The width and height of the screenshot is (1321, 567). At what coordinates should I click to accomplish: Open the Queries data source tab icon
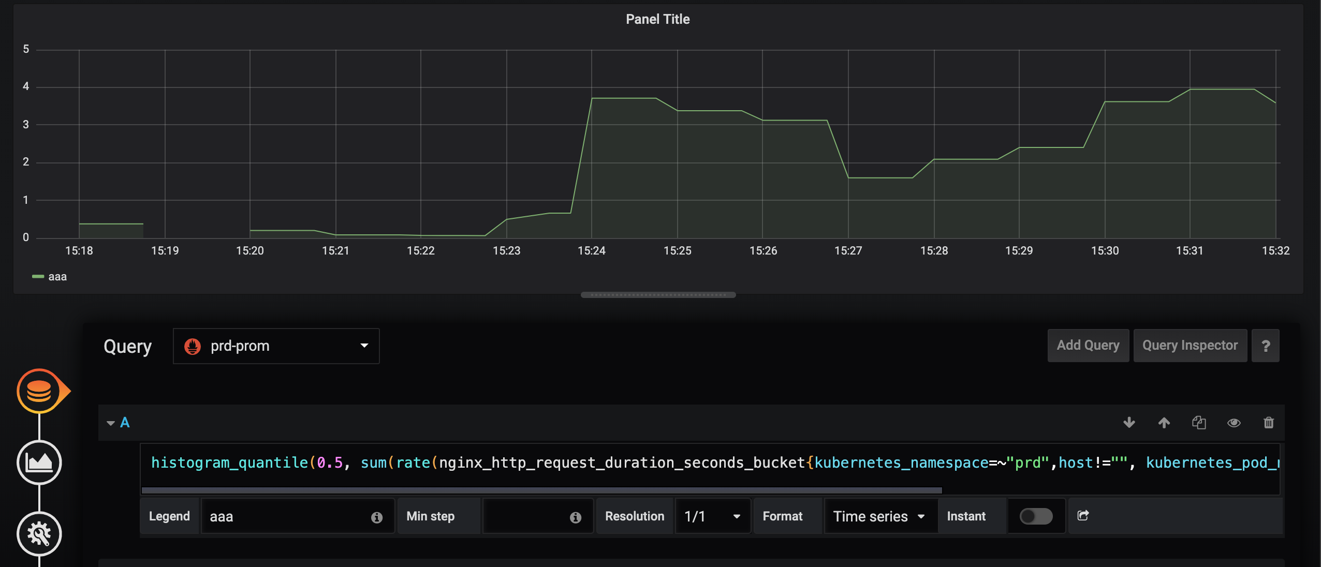coord(39,391)
